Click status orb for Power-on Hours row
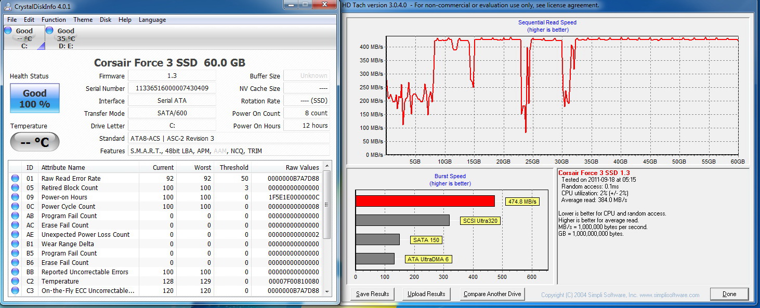This screenshot has height=308, width=760. (x=15, y=197)
